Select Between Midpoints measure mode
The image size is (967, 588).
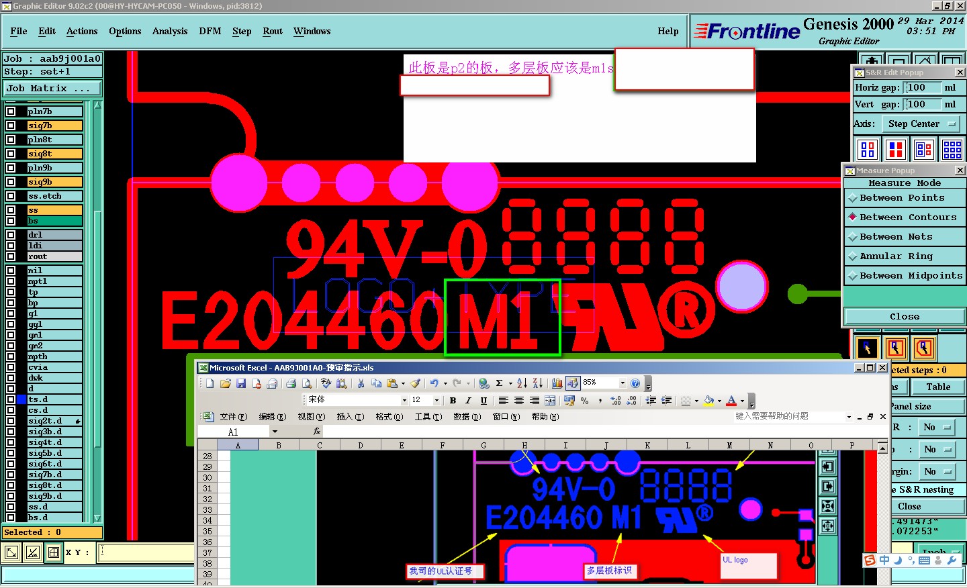tap(904, 276)
